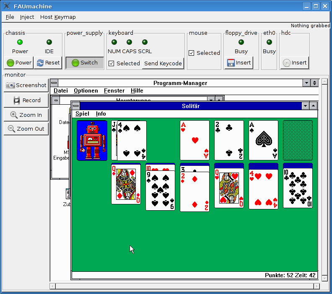Start recording with the Record button
This screenshot has height=294, width=332.
click(26, 100)
